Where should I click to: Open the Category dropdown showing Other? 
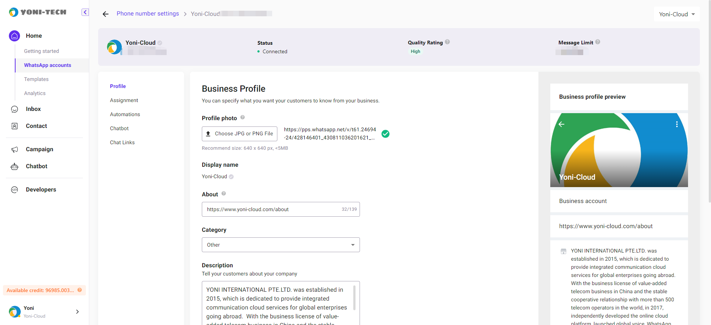point(281,245)
